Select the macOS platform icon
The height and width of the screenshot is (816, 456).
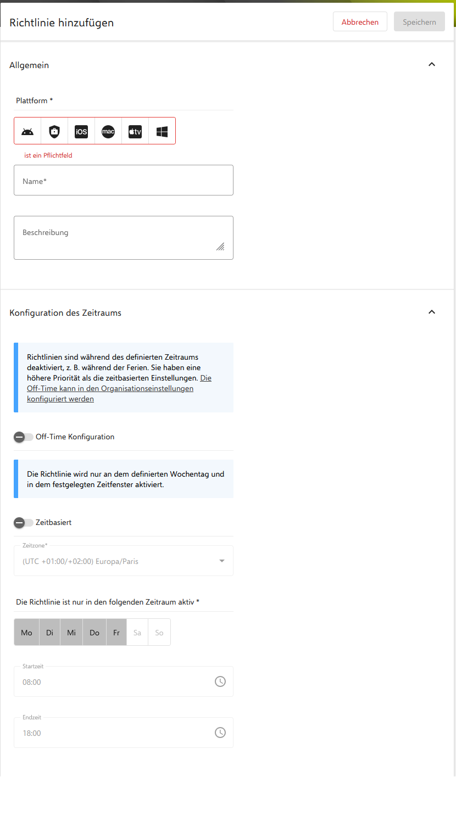(x=108, y=131)
